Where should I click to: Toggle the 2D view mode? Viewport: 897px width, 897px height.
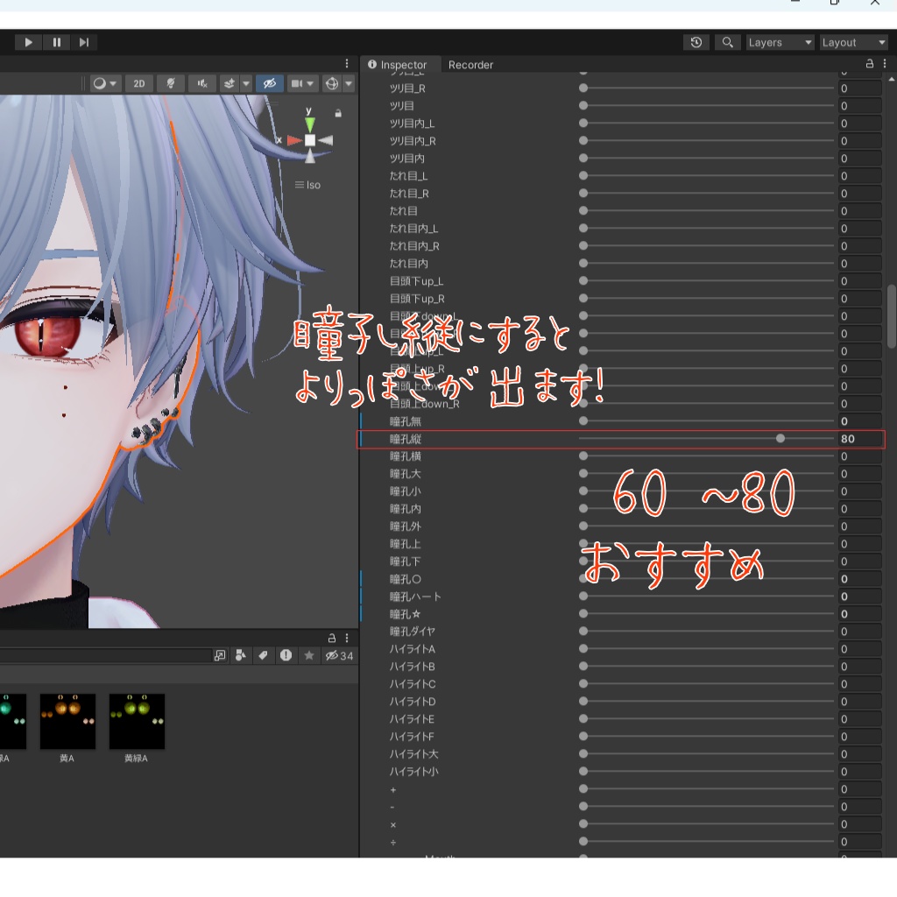[138, 83]
